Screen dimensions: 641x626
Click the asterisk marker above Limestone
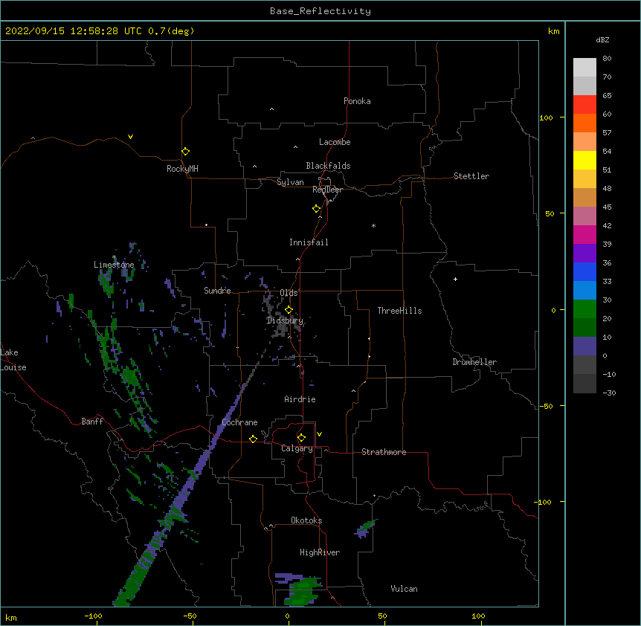pos(114,257)
